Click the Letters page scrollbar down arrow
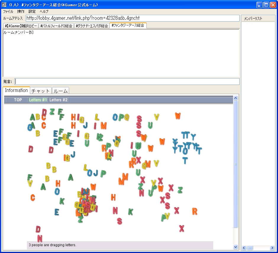The width and height of the screenshot is (278, 253). tap(236, 247)
